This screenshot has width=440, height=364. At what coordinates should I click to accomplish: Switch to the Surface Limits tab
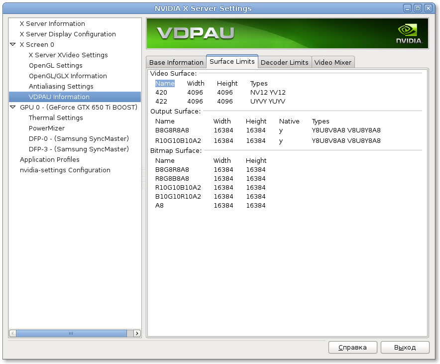(x=232, y=61)
